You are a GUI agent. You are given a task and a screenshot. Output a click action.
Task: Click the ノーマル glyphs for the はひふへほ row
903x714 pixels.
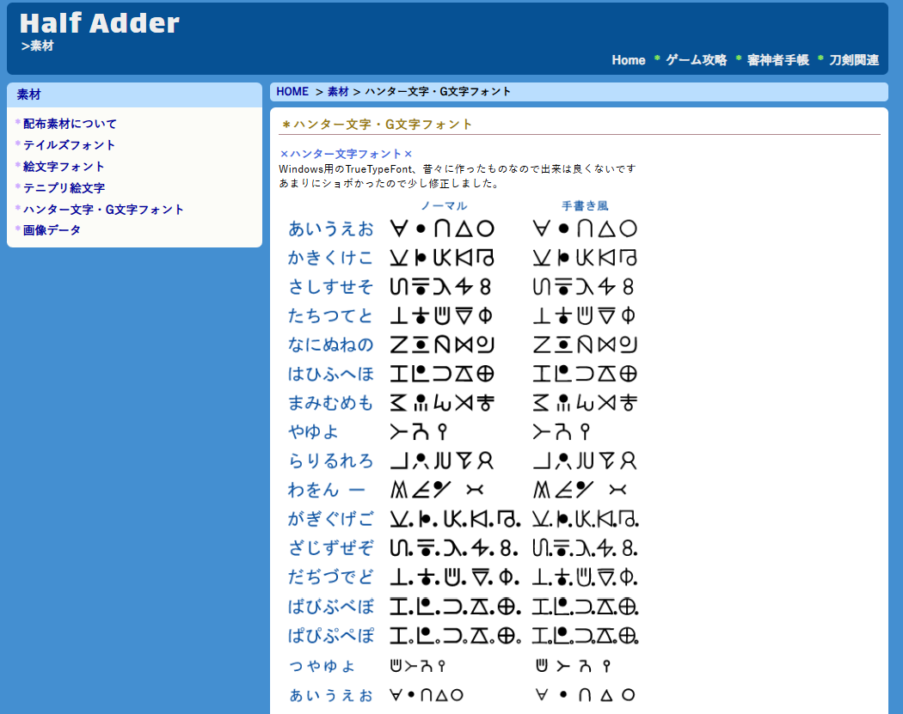click(x=441, y=374)
